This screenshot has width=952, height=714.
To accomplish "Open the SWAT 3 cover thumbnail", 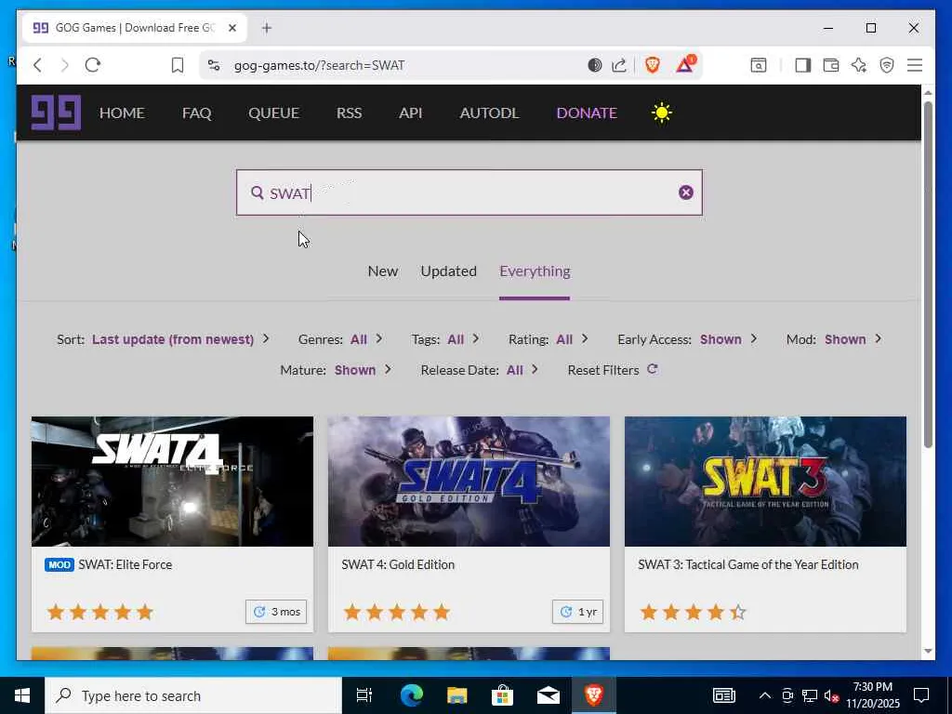I will tap(766, 482).
